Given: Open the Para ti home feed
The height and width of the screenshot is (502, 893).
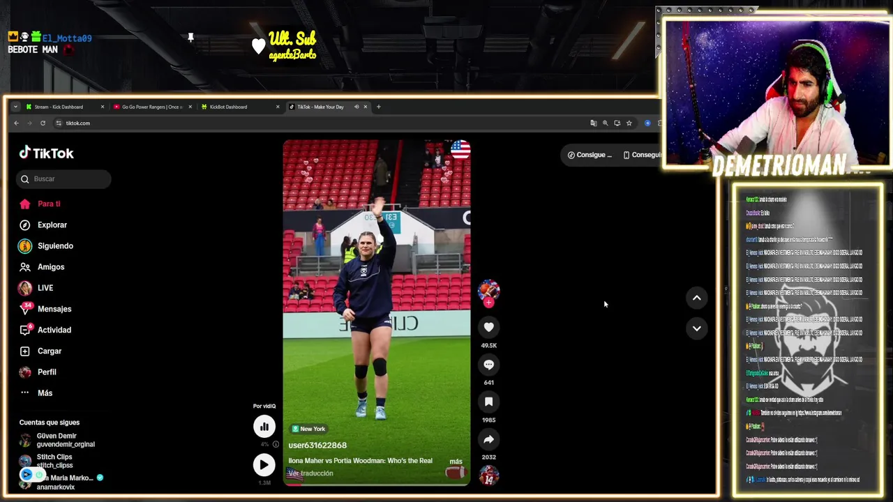Looking at the screenshot, I should click(x=40, y=204).
